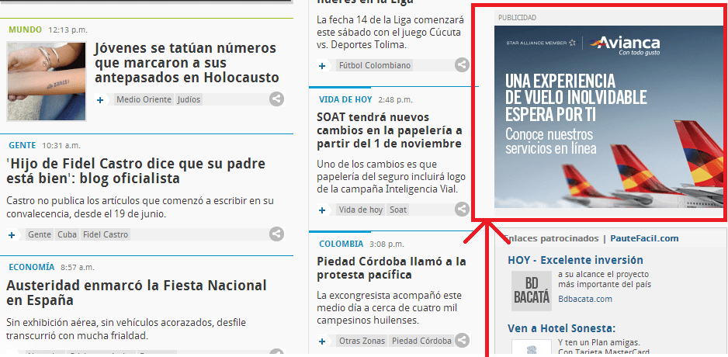The image size is (728, 357).
Task: Click the BD Bacatá ad logo
Action: pos(532,291)
